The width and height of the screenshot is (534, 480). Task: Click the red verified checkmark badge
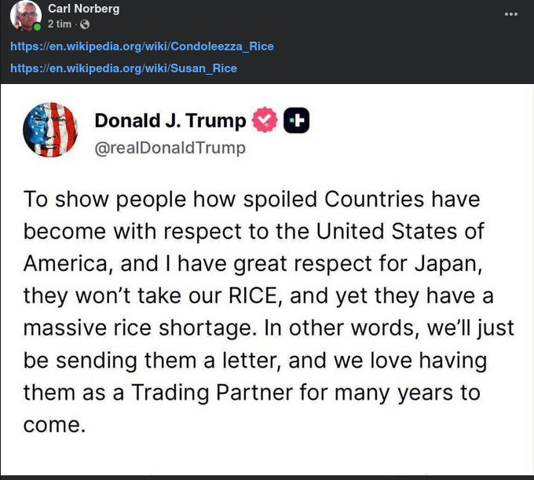pyautogui.click(x=265, y=120)
